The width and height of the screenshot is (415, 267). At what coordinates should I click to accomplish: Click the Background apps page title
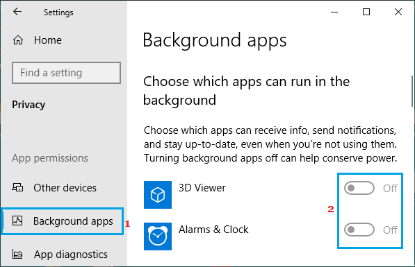click(215, 40)
